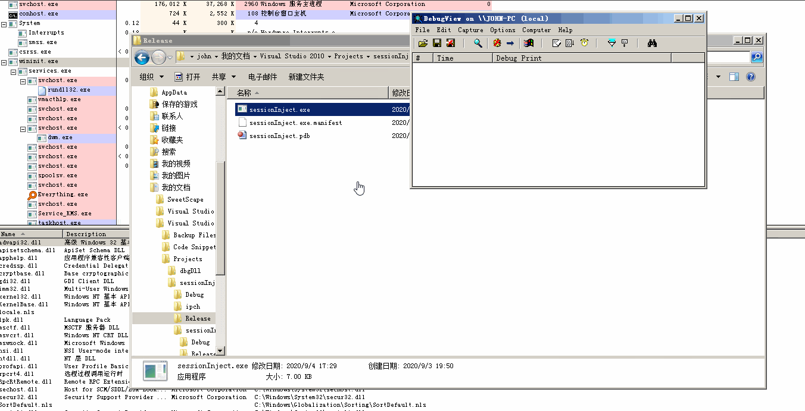Click DebugView Time column header
The height and width of the screenshot is (411, 805).
point(463,58)
